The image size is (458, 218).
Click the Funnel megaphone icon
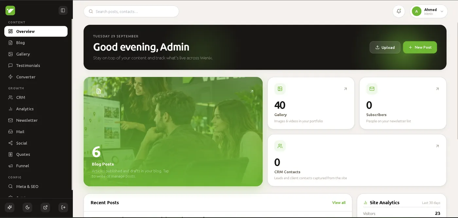tap(10, 166)
